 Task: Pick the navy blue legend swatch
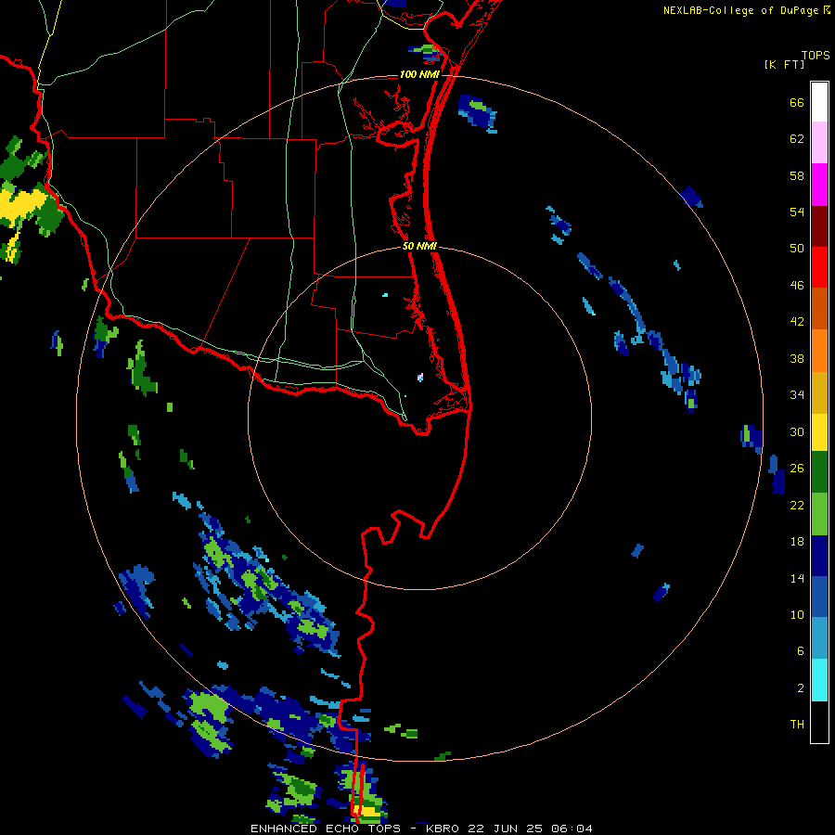819,556
